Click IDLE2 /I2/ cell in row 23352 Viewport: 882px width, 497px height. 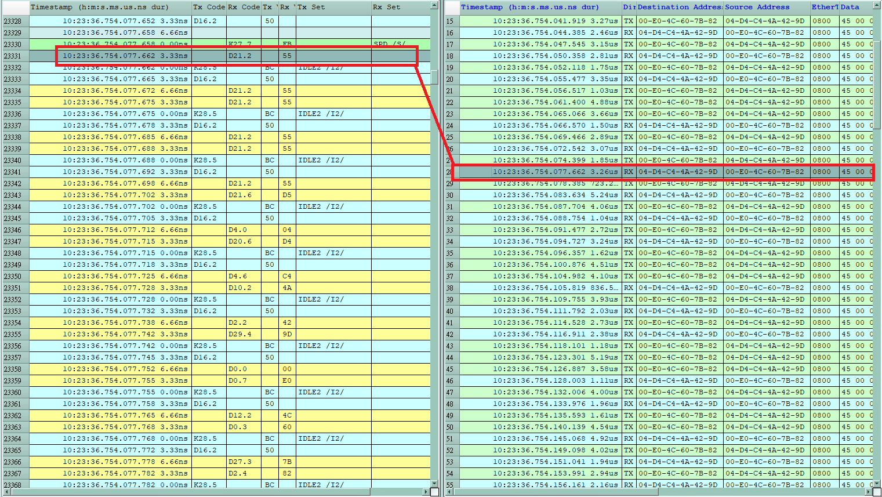pos(333,299)
